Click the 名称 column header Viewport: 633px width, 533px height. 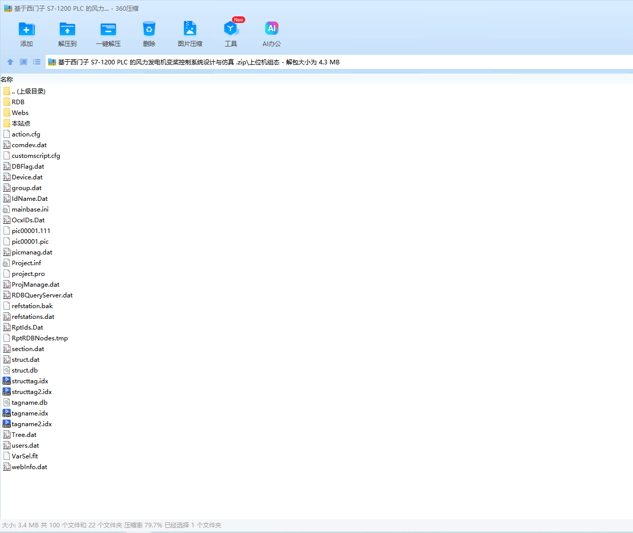7,80
